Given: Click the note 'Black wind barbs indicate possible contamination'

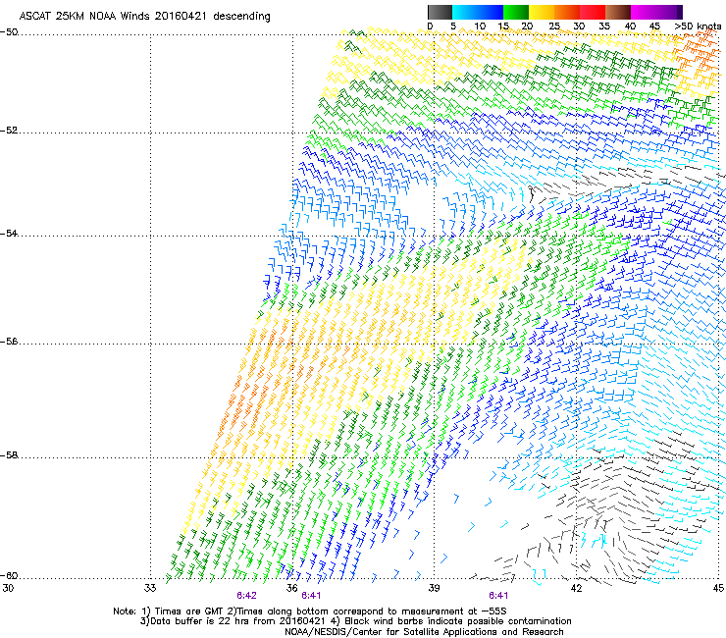Looking at the screenshot, I should [x=458, y=621].
